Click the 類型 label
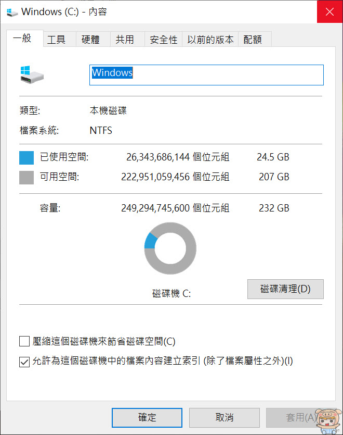 pos(30,110)
